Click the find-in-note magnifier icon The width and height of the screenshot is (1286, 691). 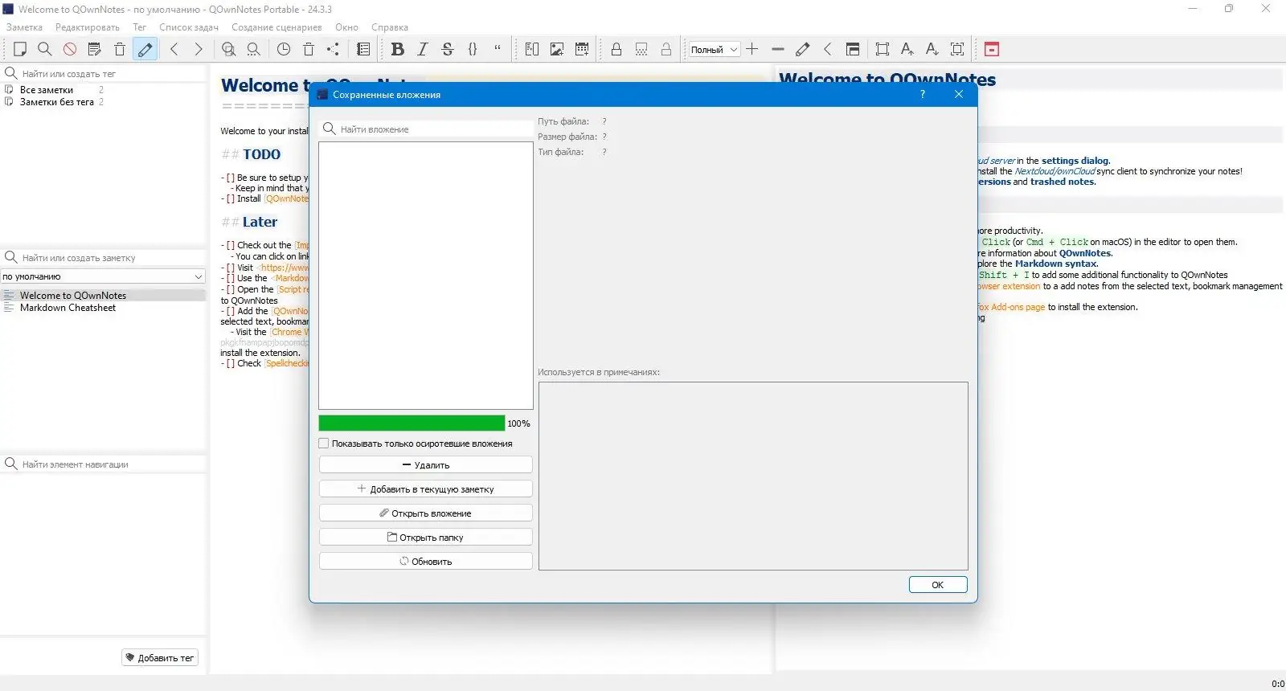(229, 49)
